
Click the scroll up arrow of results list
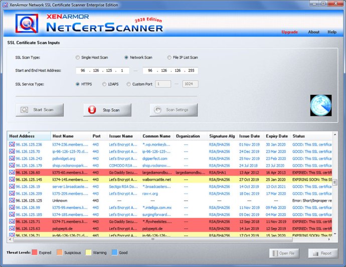click(335, 135)
